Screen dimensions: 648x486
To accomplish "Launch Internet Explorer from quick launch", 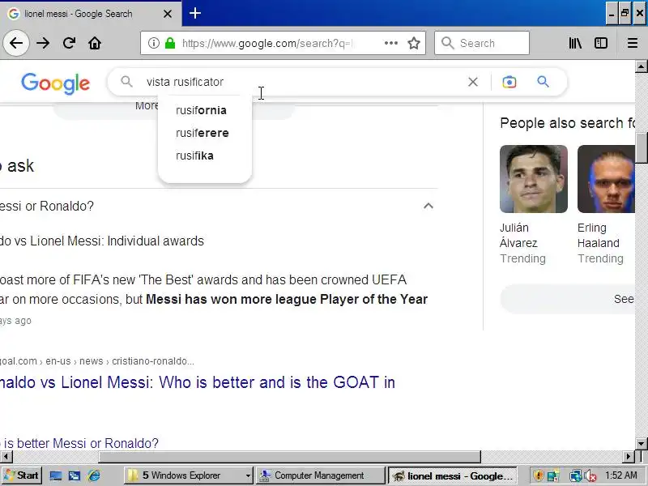I will point(94,475).
